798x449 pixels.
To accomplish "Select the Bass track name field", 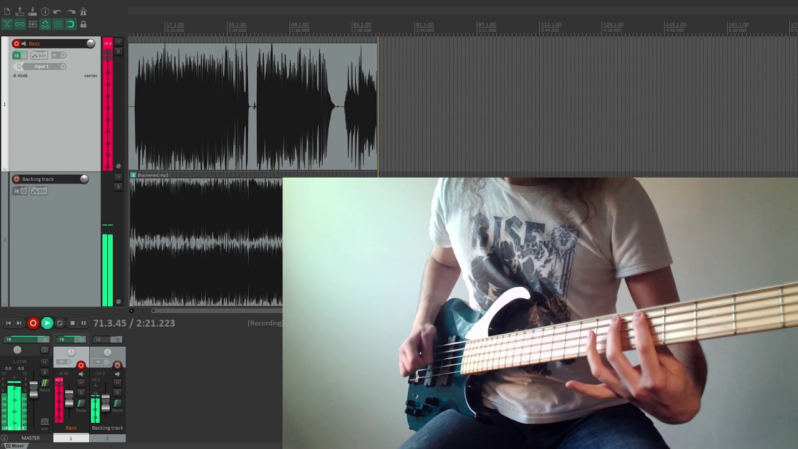I will [55, 44].
